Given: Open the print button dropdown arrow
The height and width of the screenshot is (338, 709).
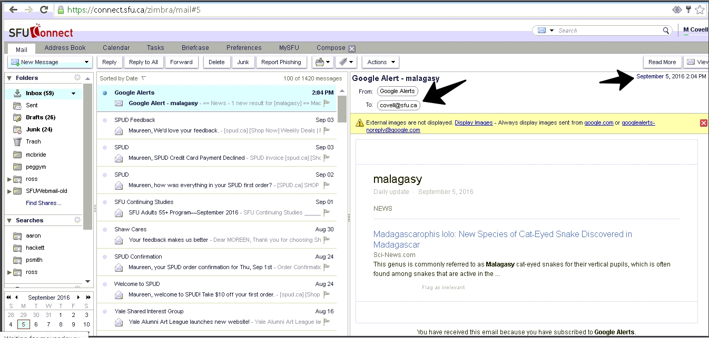Looking at the screenshot, I should coord(328,62).
